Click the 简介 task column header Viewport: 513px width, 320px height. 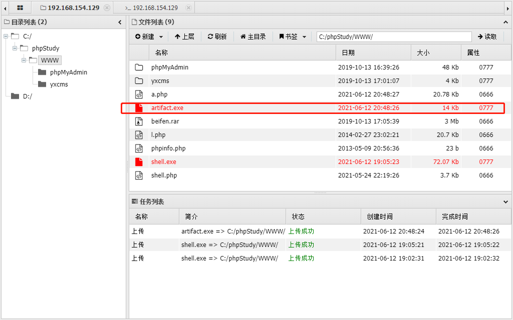click(x=232, y=216)
